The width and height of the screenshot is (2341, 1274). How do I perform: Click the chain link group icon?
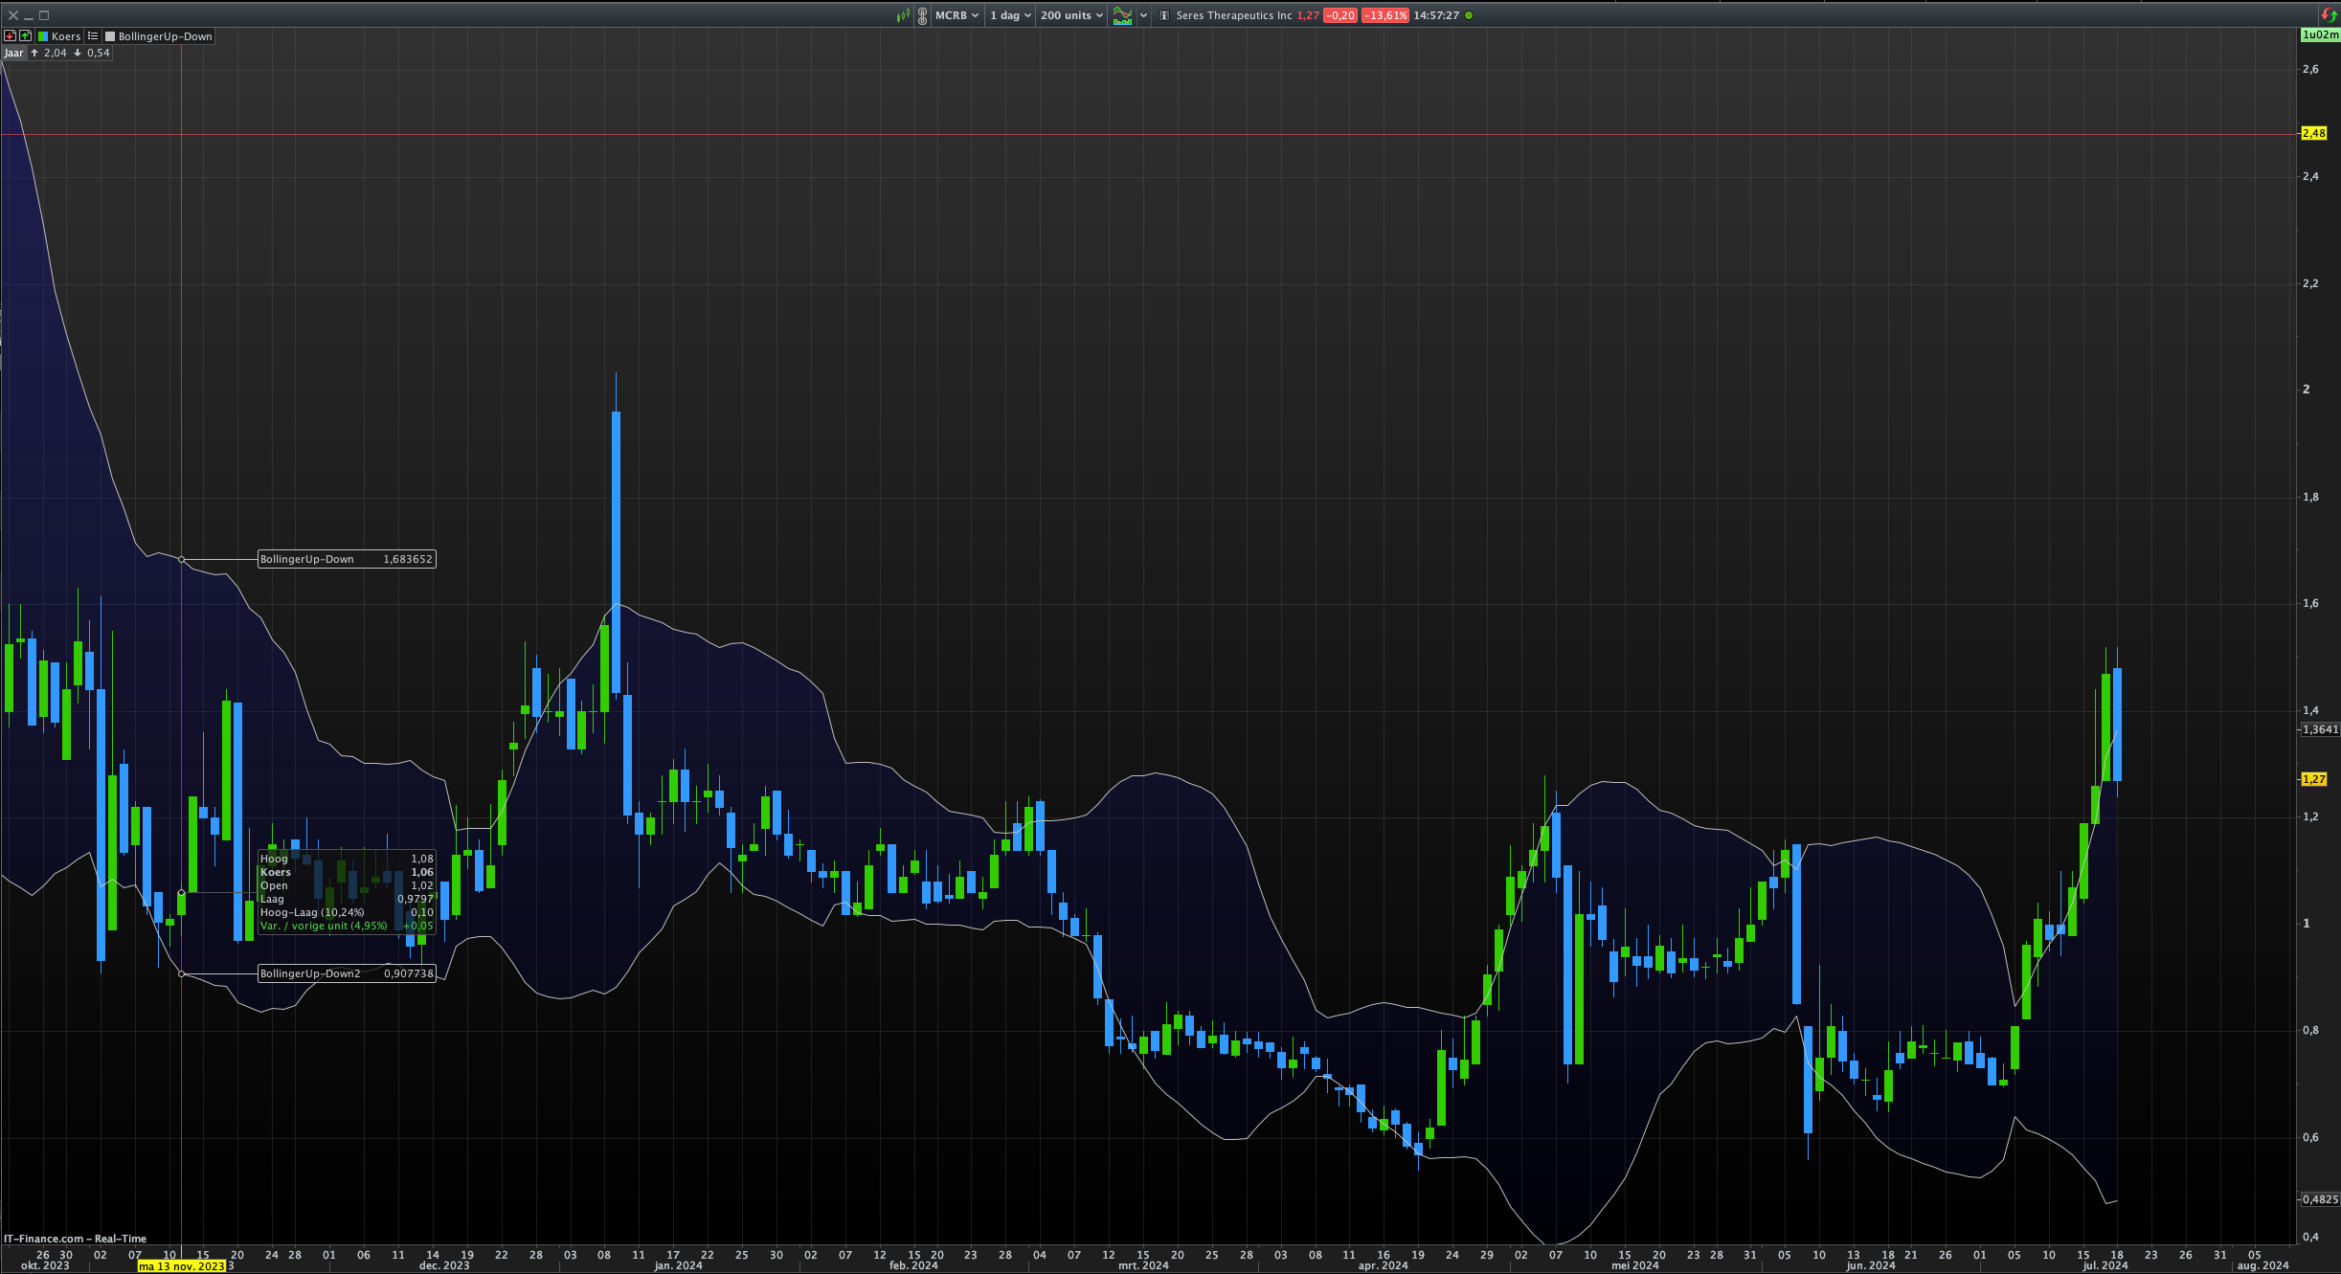922,15
